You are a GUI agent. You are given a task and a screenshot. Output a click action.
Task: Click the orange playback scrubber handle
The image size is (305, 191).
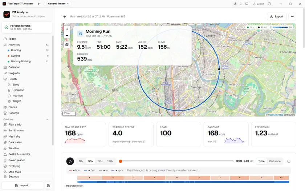point(121,161)
